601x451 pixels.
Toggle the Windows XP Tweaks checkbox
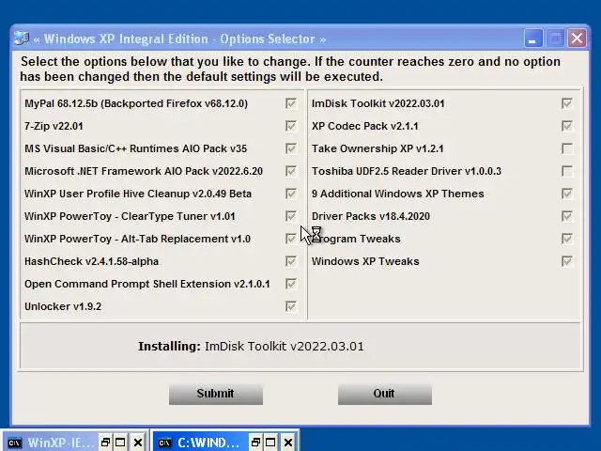point(567,261)
